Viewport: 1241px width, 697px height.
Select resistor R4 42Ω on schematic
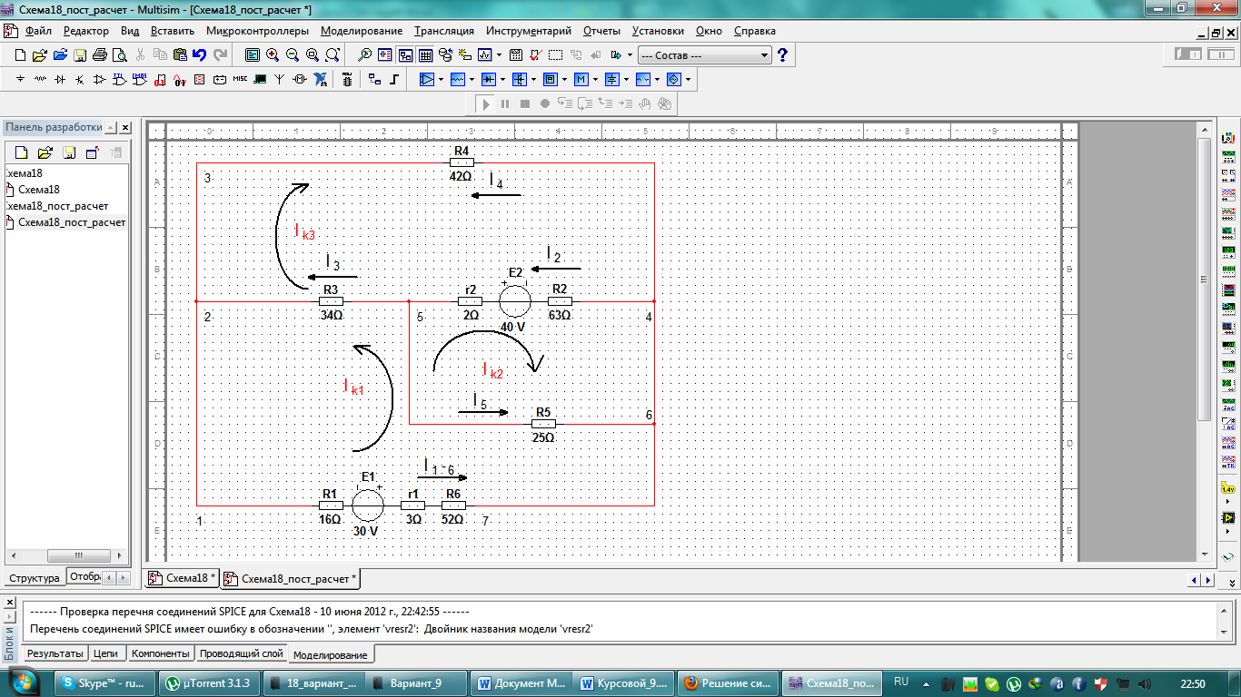[462, 163]
